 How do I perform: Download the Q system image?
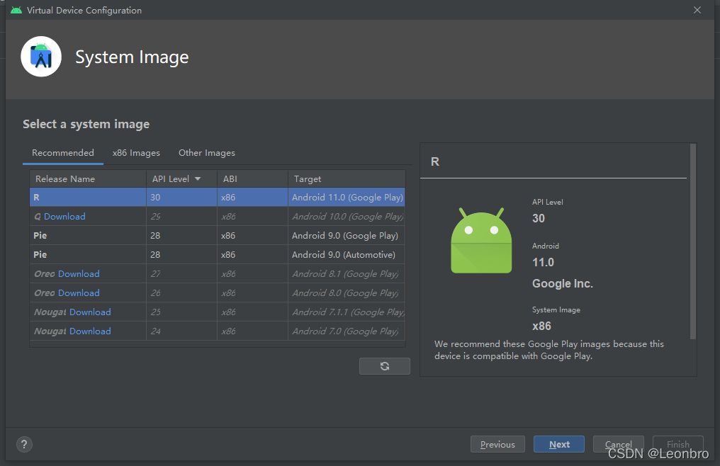tap(64, 216)
